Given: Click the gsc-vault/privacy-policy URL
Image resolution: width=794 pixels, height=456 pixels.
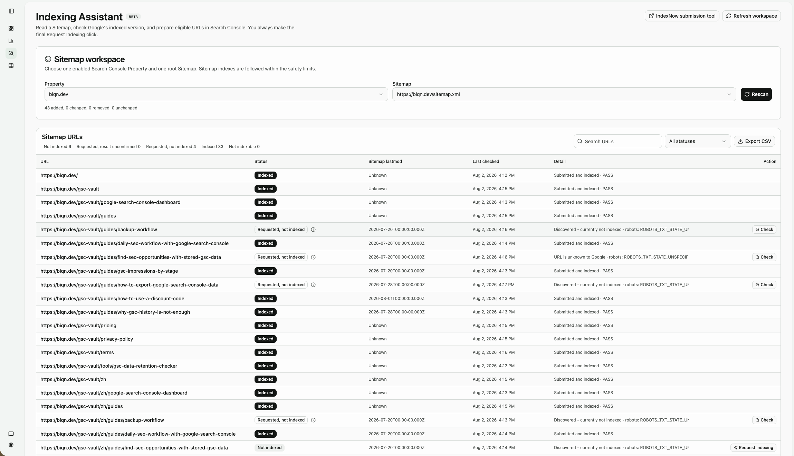Looking at the screenshot, I should (x=87, y=339).
